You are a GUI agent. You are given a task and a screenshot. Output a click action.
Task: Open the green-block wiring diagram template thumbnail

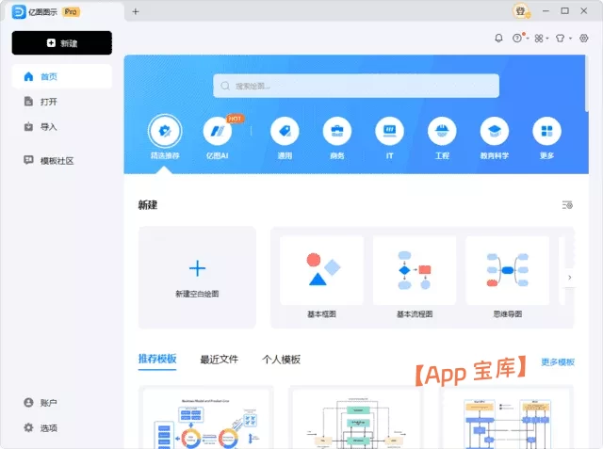tap(355, 418)
